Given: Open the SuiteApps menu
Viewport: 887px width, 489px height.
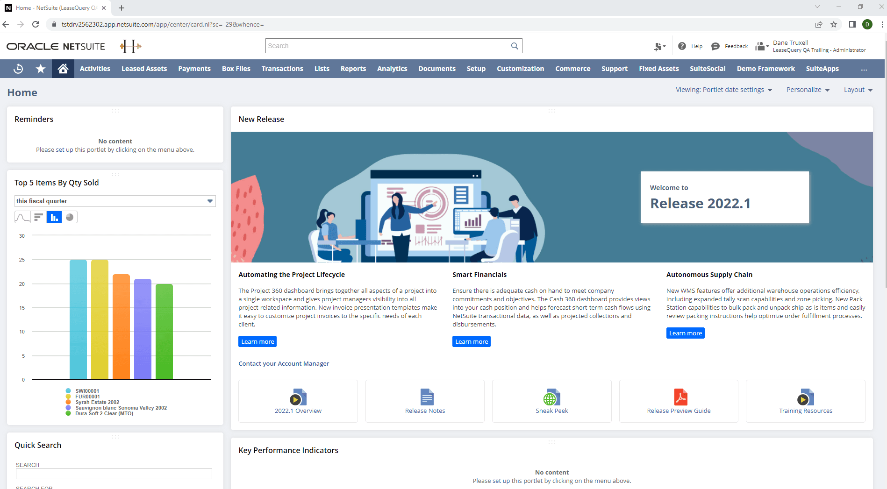Looking at the screenshot, I should click(822, 69).
